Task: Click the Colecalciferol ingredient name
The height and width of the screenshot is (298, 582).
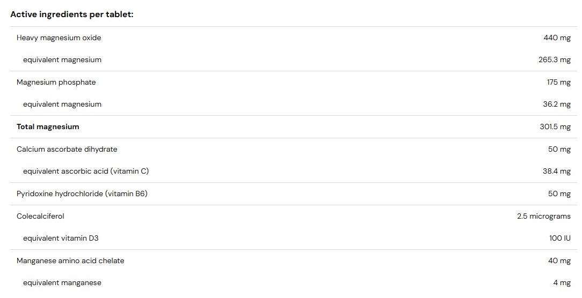Action: 40,216
